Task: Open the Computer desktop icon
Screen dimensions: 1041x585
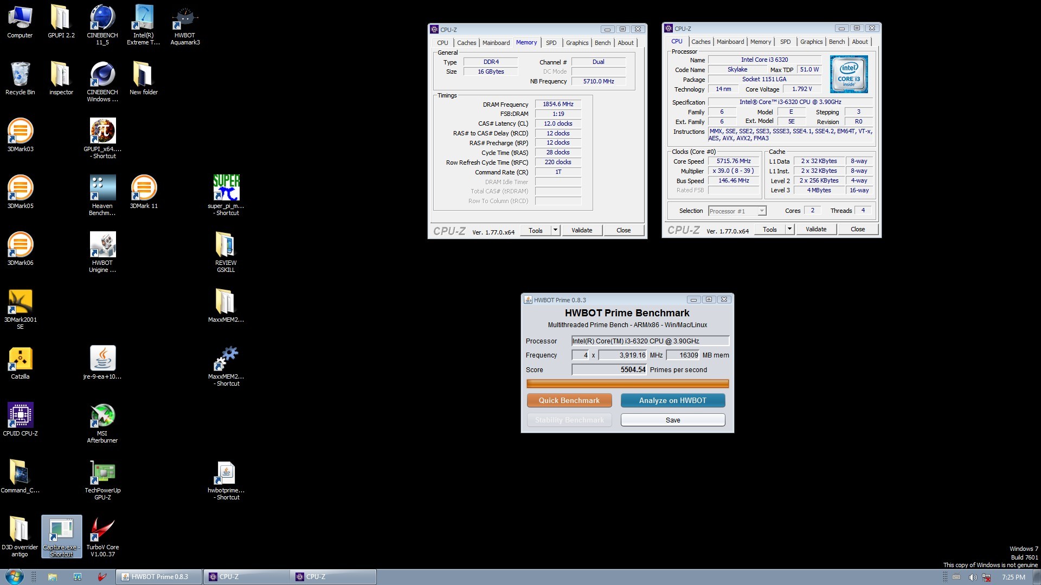Action: (20, 22)
